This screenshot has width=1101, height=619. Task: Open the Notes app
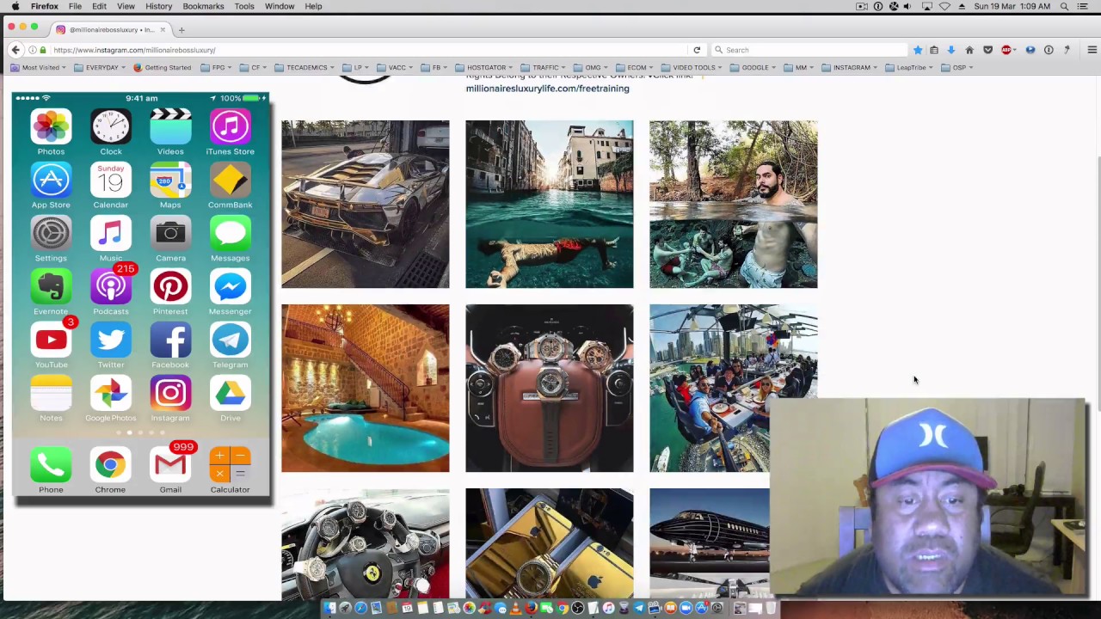point(51,394)
